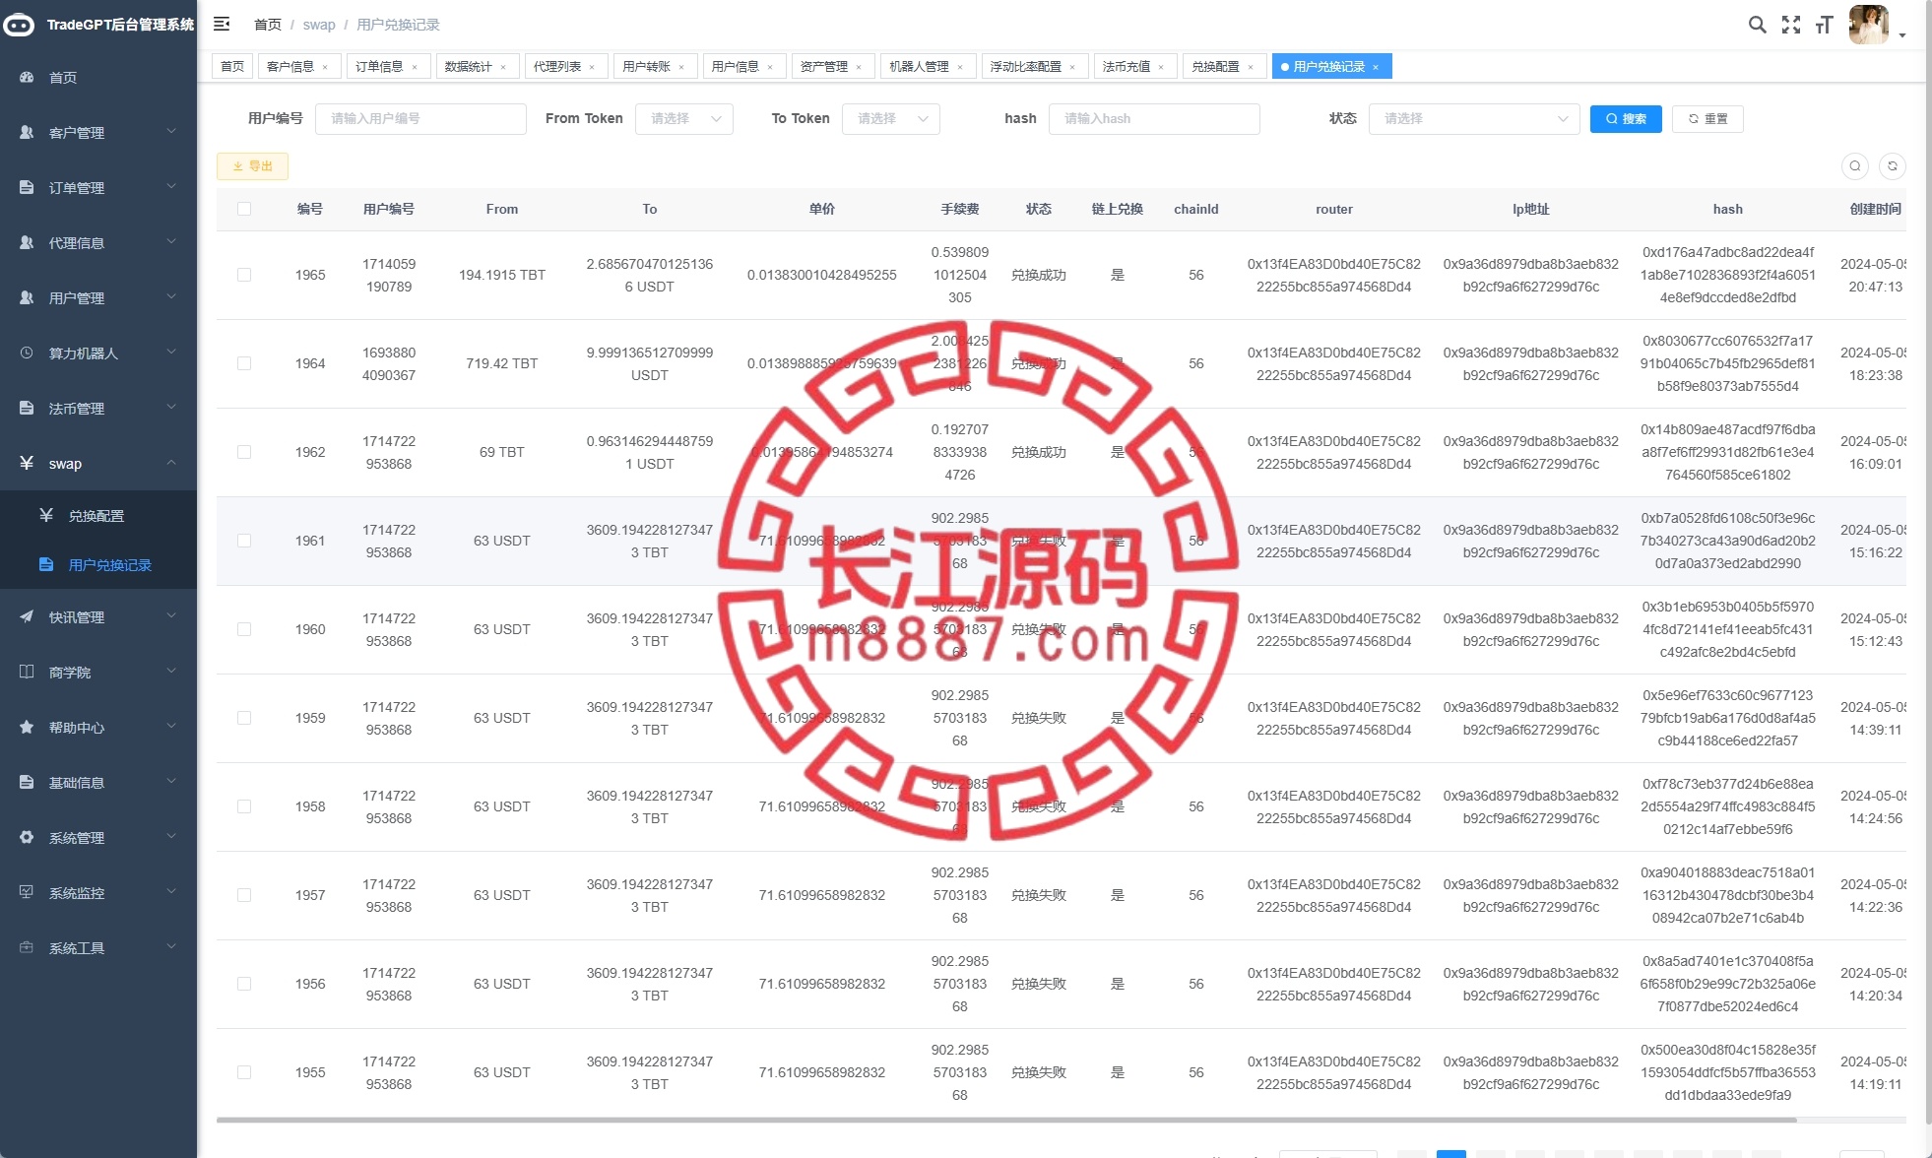
Task: Click the 代理信息 icon in sidebar
Action: click(27, 242)
